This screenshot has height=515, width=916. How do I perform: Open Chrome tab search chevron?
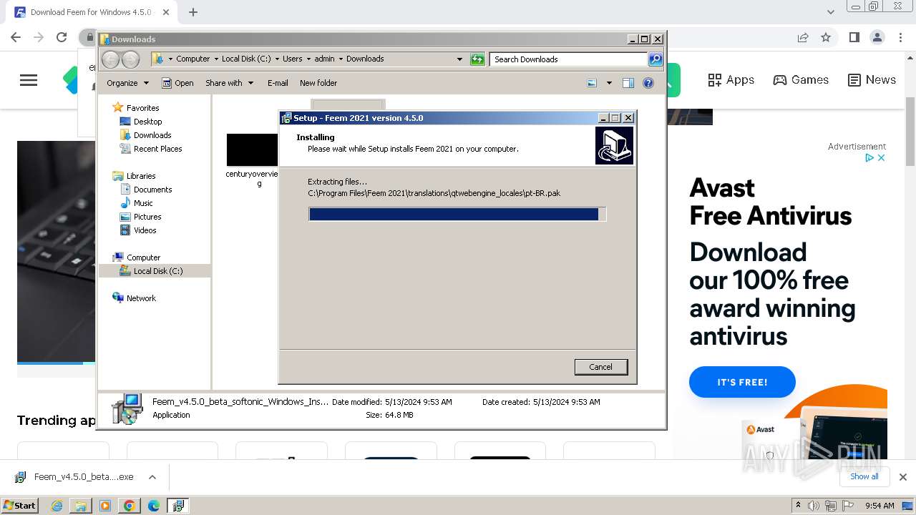831,12
